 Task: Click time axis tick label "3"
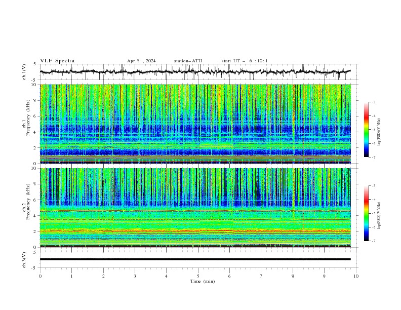[135, 276]
